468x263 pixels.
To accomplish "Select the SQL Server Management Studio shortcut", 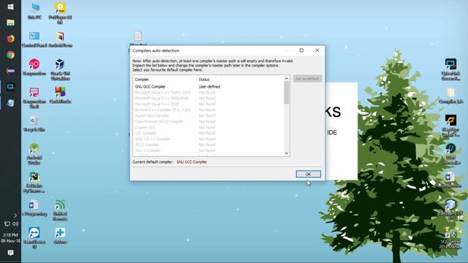I will point(450,238).
